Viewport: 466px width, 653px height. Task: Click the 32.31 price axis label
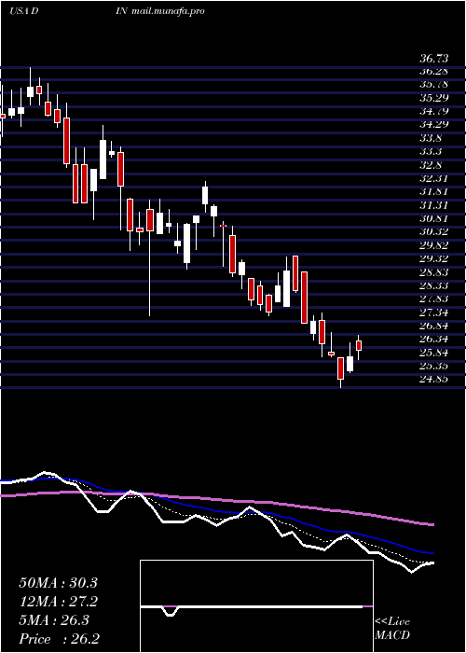pos(433,178)
